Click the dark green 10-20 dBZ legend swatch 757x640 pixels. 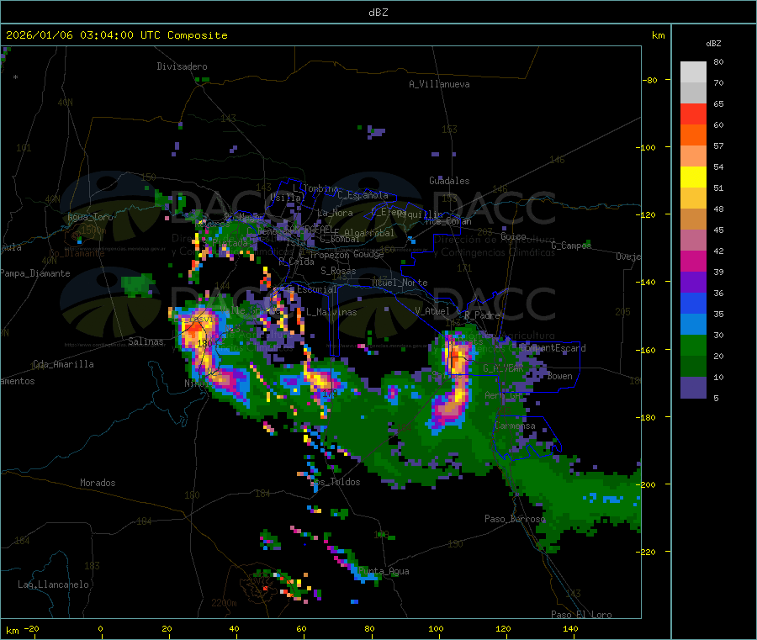tap(693, 367)
